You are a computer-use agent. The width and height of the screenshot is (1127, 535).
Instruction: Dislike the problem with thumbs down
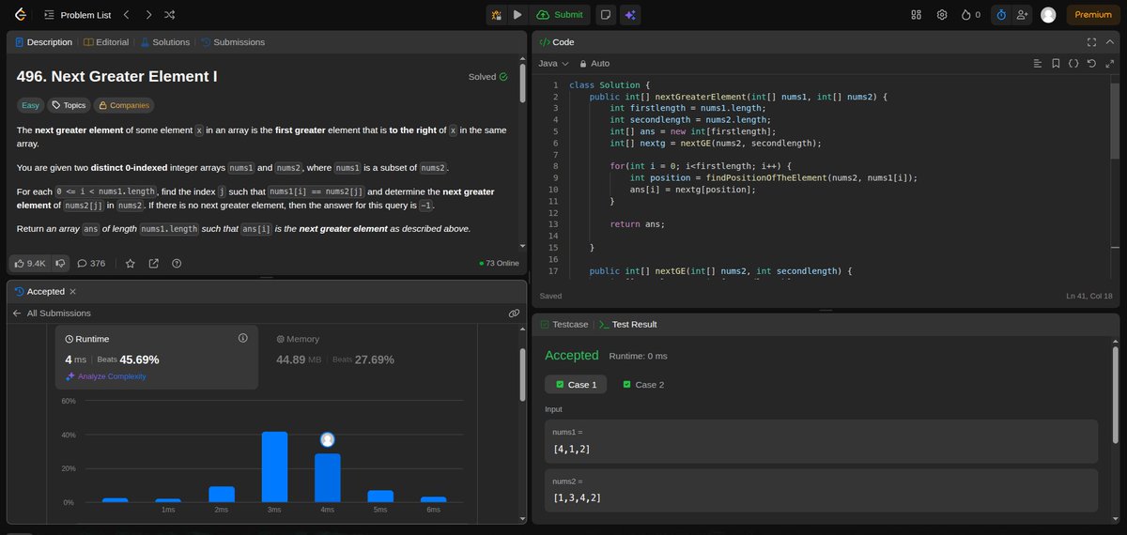[x=60, y=264]
